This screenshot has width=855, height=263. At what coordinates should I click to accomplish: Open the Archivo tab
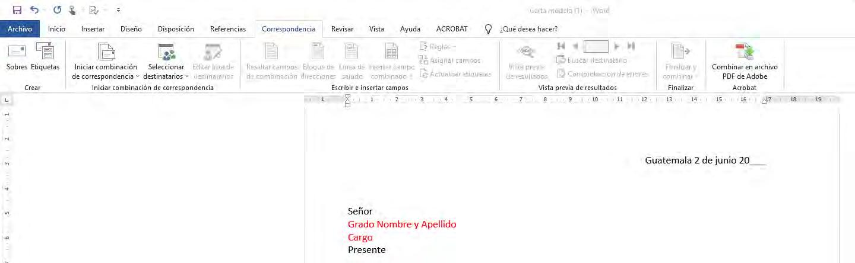pos(20,29)
